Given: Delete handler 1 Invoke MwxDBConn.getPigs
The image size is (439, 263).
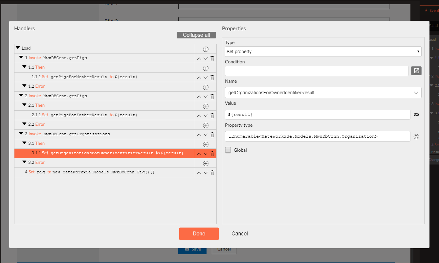Looking at the screenshot, I should pos(212,59).
